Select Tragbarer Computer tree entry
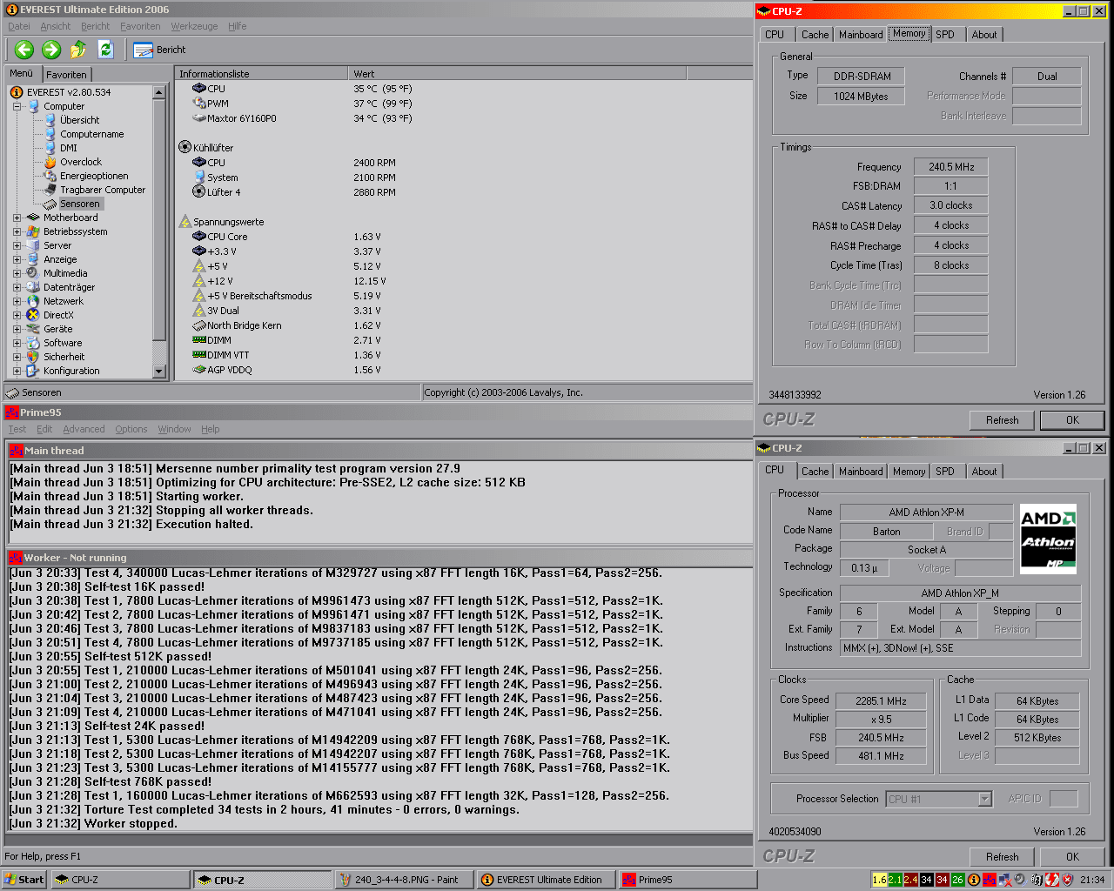The width and height of the screenshot is (1114, 891). (x=95, y=190)
